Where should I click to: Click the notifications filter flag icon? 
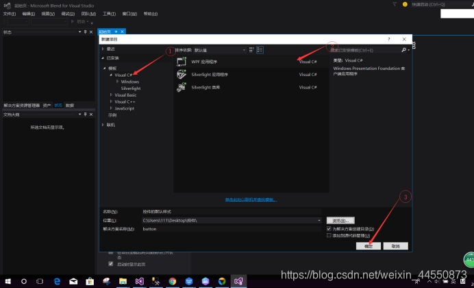395,4
